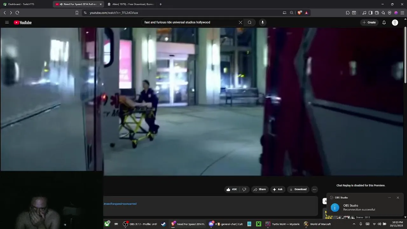The width and height of the screenshot is (407, 229).
Task: Open Minecraft creeper icon in taskbar
Action: 259,224
